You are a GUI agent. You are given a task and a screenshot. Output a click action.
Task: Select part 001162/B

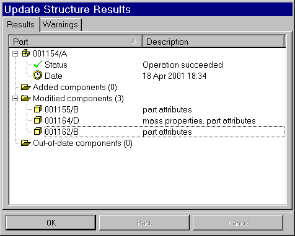pos(61,132)
